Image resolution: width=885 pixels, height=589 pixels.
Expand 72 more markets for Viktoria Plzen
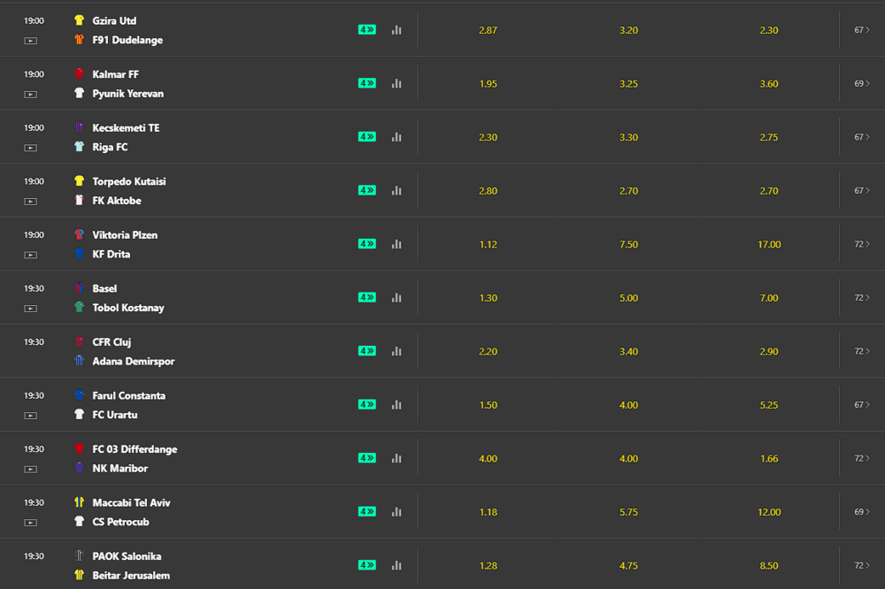click(862, 244)
